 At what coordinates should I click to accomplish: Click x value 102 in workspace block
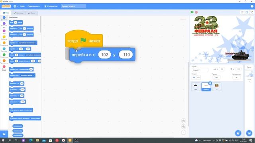coord(104,55)
